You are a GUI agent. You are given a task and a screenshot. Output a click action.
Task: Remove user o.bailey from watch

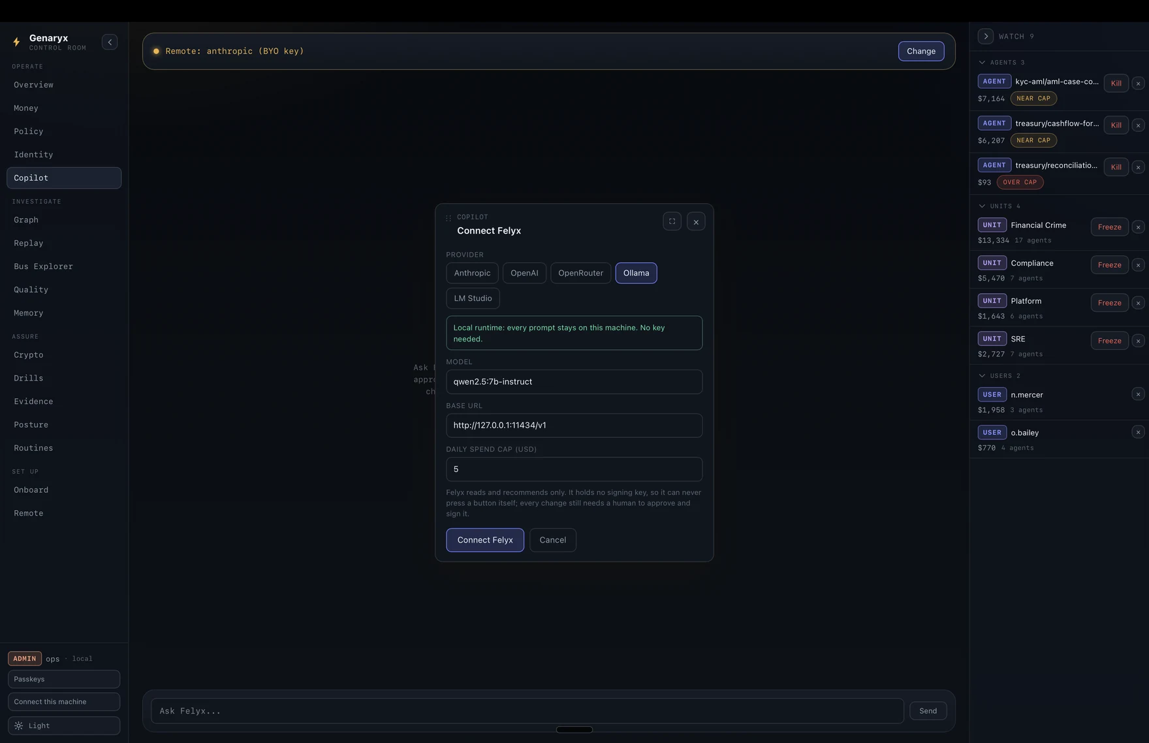pyautogui.click(x=1138, y=432)
